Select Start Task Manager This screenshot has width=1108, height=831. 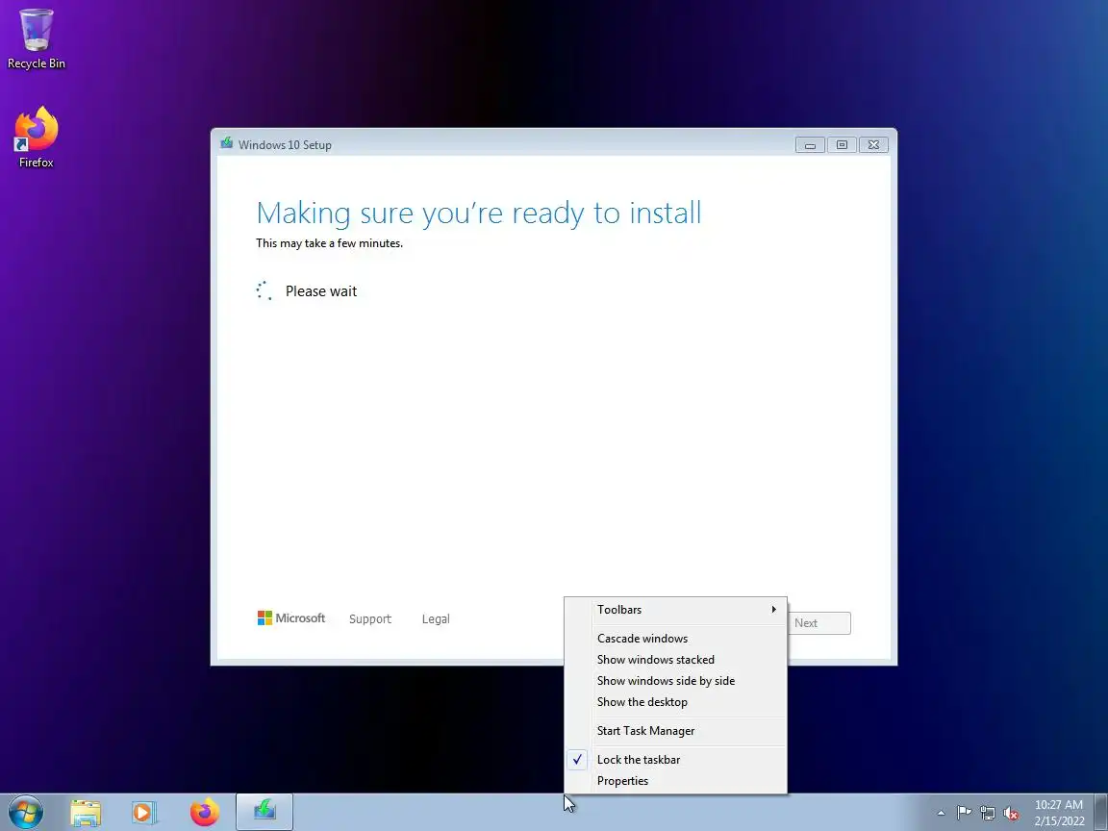(675, 731)
